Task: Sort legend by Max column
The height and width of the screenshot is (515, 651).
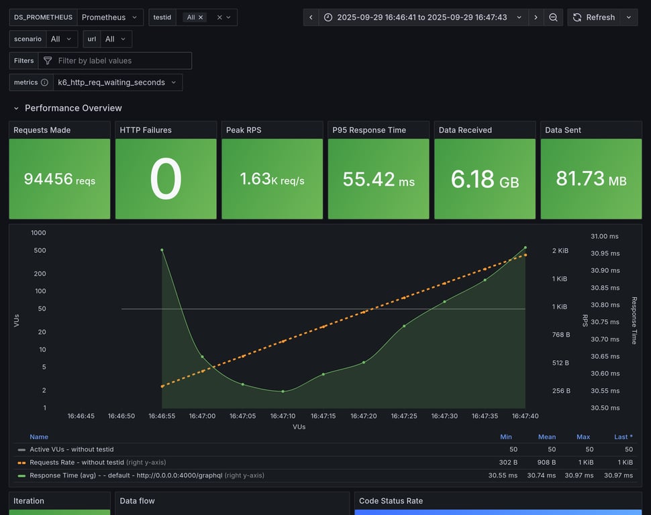Action: click(x=583, y=437)
